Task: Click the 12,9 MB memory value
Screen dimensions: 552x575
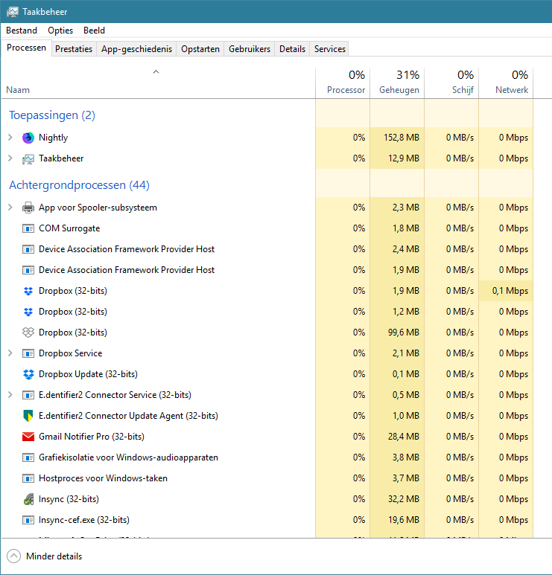Action: (x=404, y=158)
